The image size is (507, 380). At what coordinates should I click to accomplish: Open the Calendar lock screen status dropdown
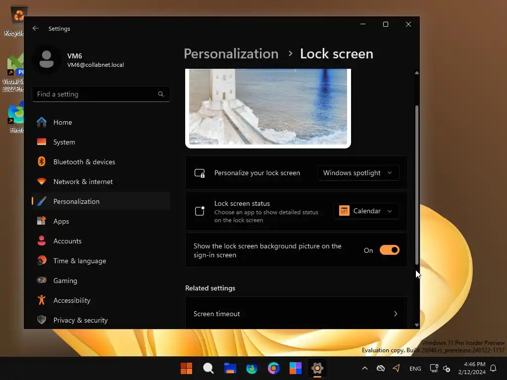coord(366,211)
